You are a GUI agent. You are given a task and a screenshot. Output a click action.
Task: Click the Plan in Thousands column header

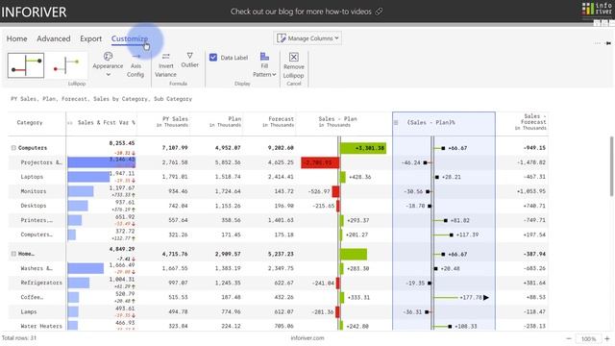click(x=225, y=122)
